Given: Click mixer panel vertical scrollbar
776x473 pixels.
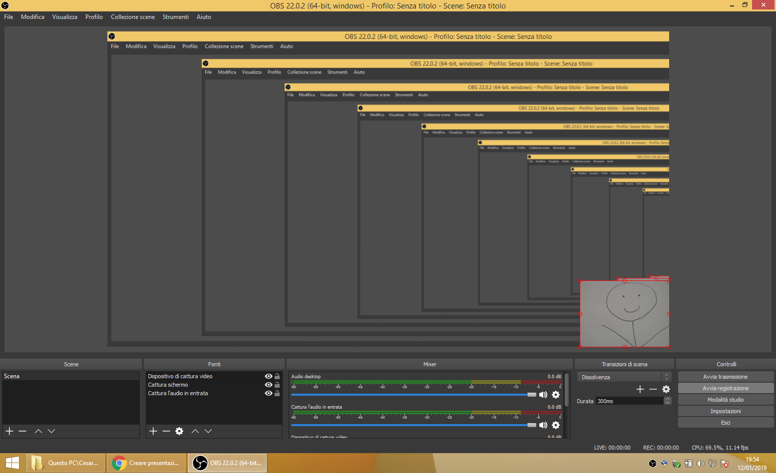Looking at the screenshot, I should 567,389.
